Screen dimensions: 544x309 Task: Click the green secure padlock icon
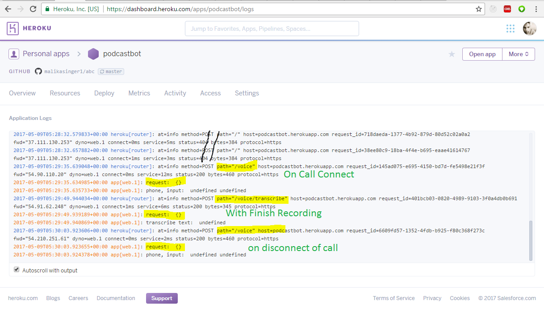click(x=47, y=9)
